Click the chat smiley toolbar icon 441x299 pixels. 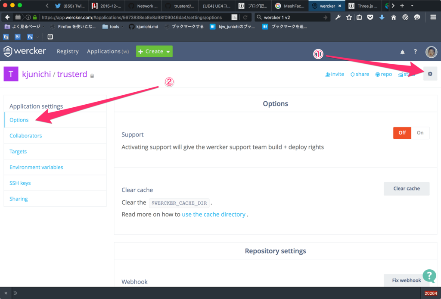coord(417,17)
